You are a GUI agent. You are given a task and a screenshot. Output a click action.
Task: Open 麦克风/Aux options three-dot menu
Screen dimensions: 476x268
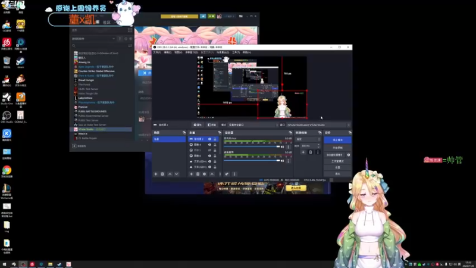289,147
